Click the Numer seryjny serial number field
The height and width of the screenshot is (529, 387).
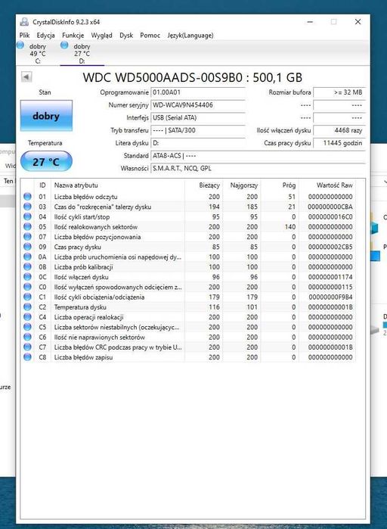(x=198, y=105)
